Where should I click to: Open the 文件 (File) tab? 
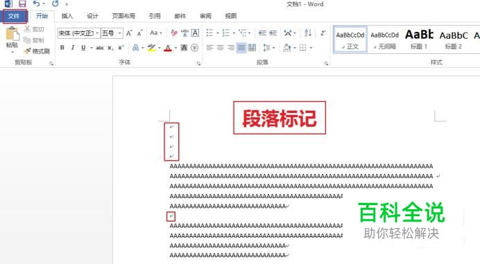[14, 16]
